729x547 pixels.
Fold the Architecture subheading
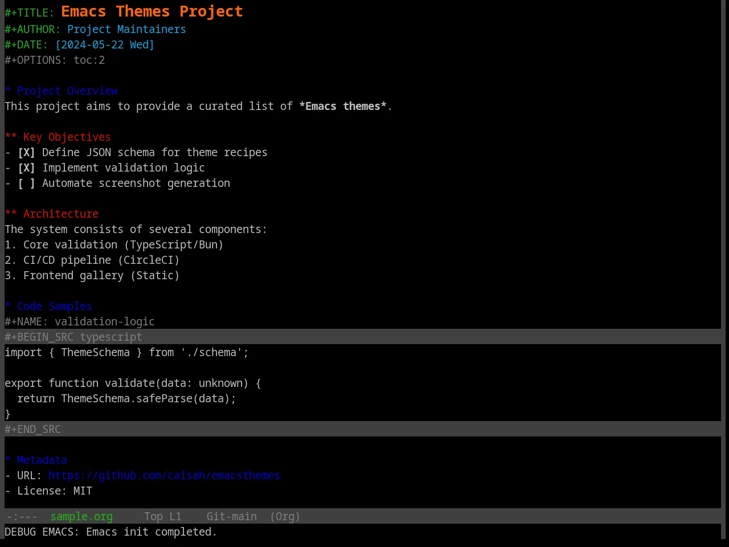(x=52, y=214)
